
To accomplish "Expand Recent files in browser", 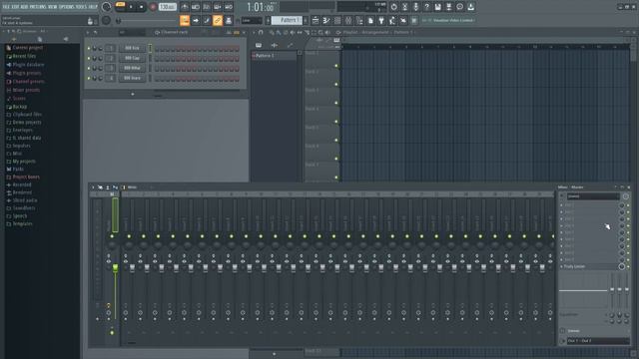I will click(x=22, y=56).
